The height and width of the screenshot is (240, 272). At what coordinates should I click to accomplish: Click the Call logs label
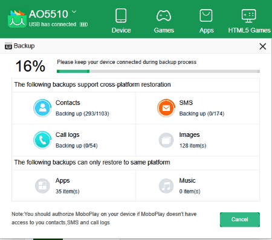[x=68, y=135]
